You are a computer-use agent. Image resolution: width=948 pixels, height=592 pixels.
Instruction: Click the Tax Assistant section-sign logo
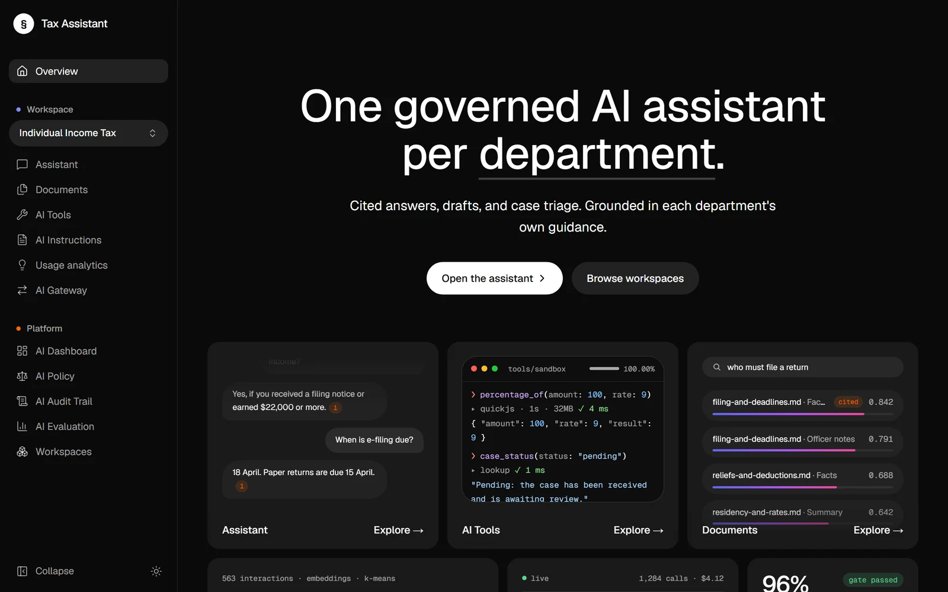(x=24, y=24)
